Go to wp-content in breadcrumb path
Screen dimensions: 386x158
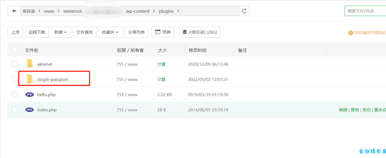click(x=138, y=11)
